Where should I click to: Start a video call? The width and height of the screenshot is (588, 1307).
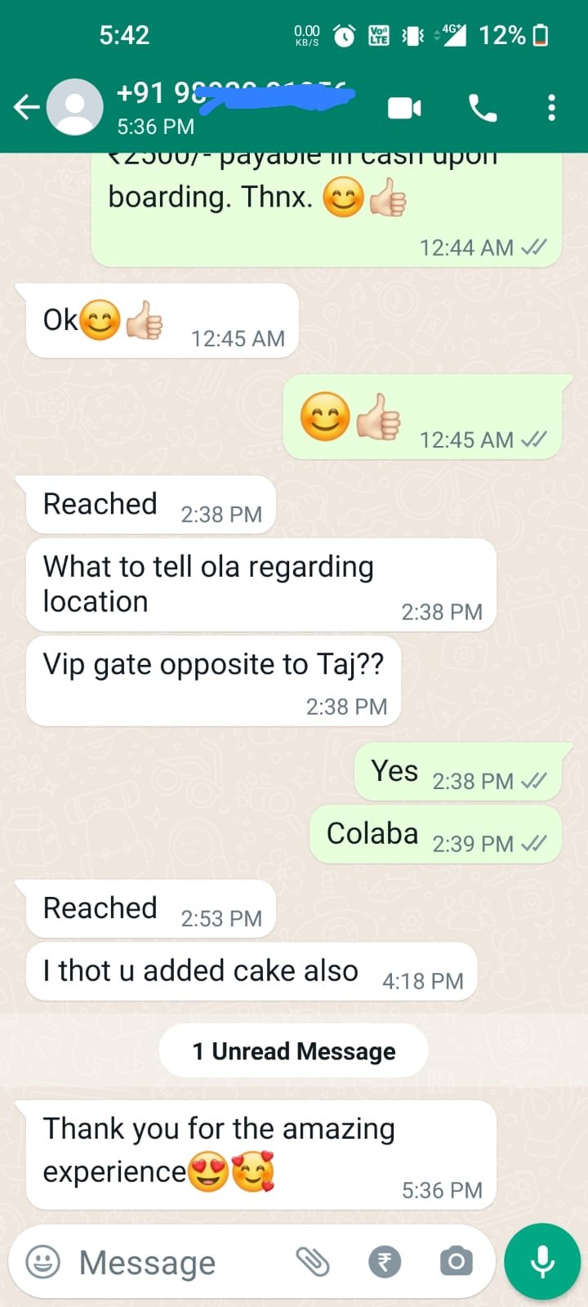[x=404, y=108]
